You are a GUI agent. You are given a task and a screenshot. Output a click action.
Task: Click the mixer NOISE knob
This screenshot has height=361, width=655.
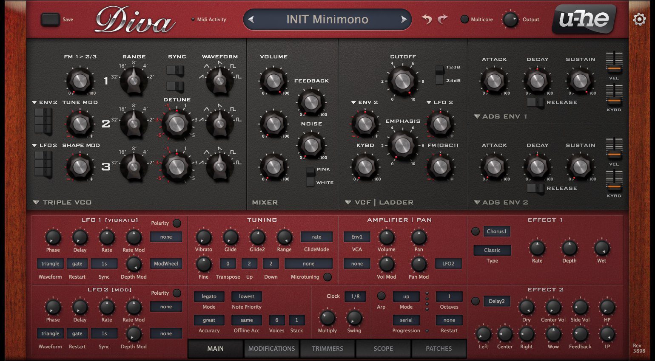[311, 145]
